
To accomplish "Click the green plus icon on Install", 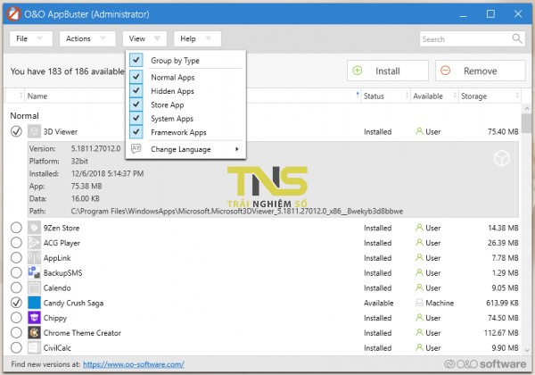I will pos(358,71).
